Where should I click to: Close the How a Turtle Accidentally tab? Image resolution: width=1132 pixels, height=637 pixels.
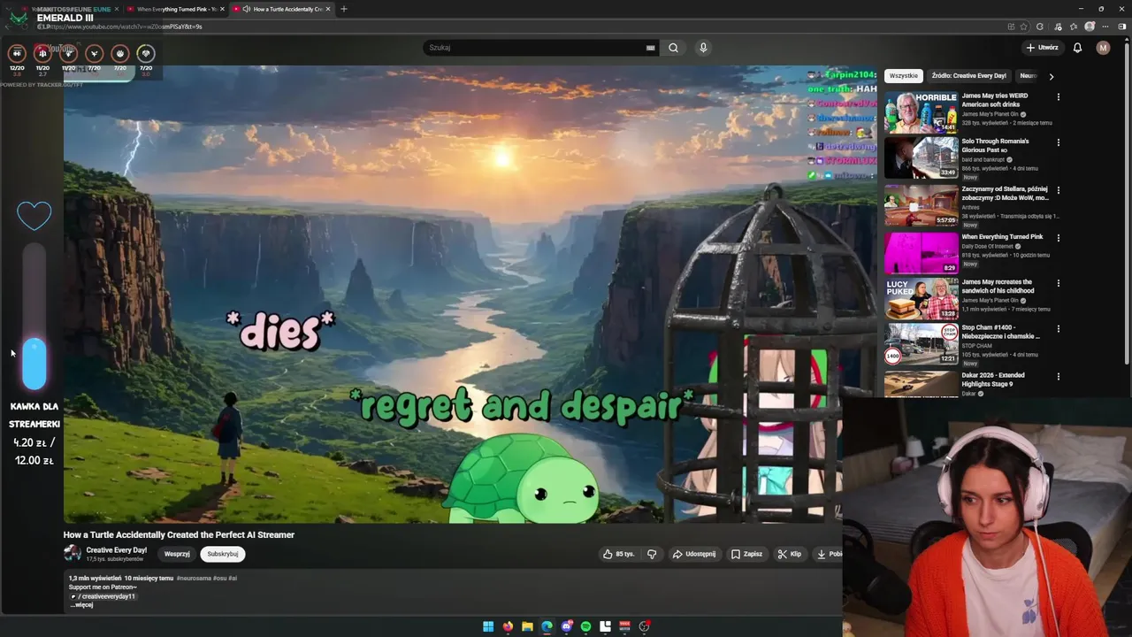pyautogui.click(x=328, y=9)
